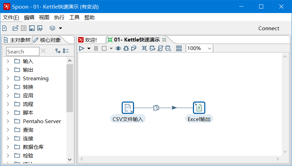The image size is (292, 166).
Task: Click the hop arrow between steps
Action: 174,108
